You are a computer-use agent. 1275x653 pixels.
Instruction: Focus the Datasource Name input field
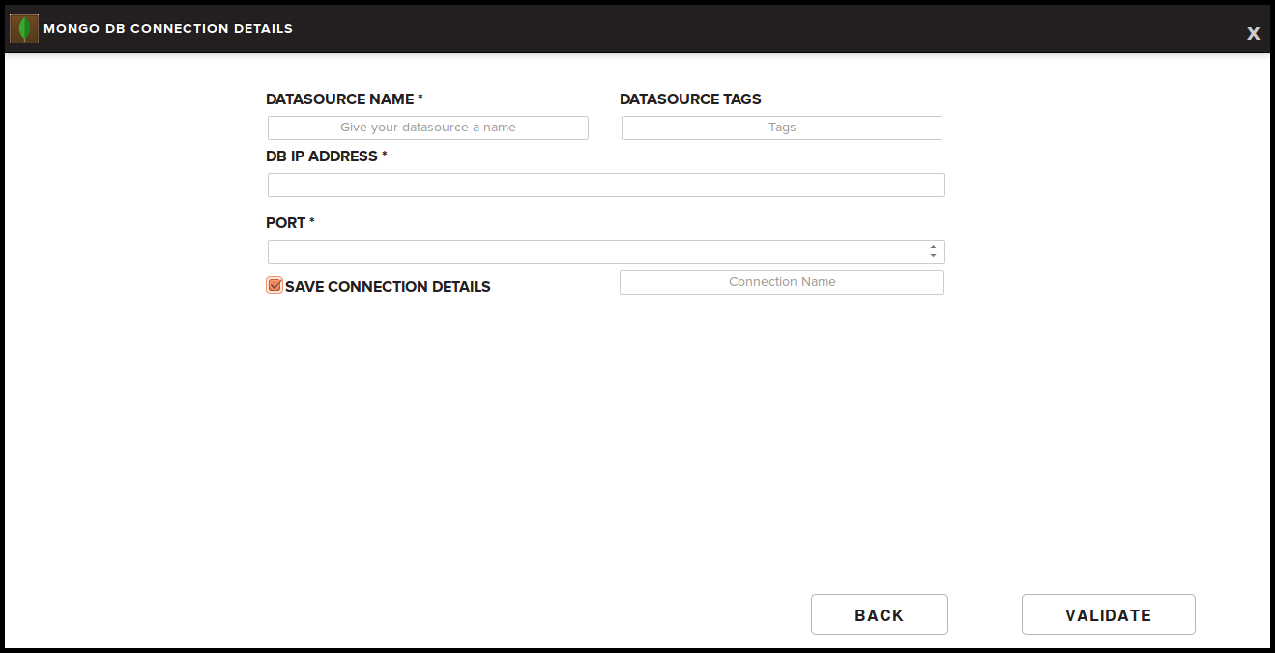427,128
